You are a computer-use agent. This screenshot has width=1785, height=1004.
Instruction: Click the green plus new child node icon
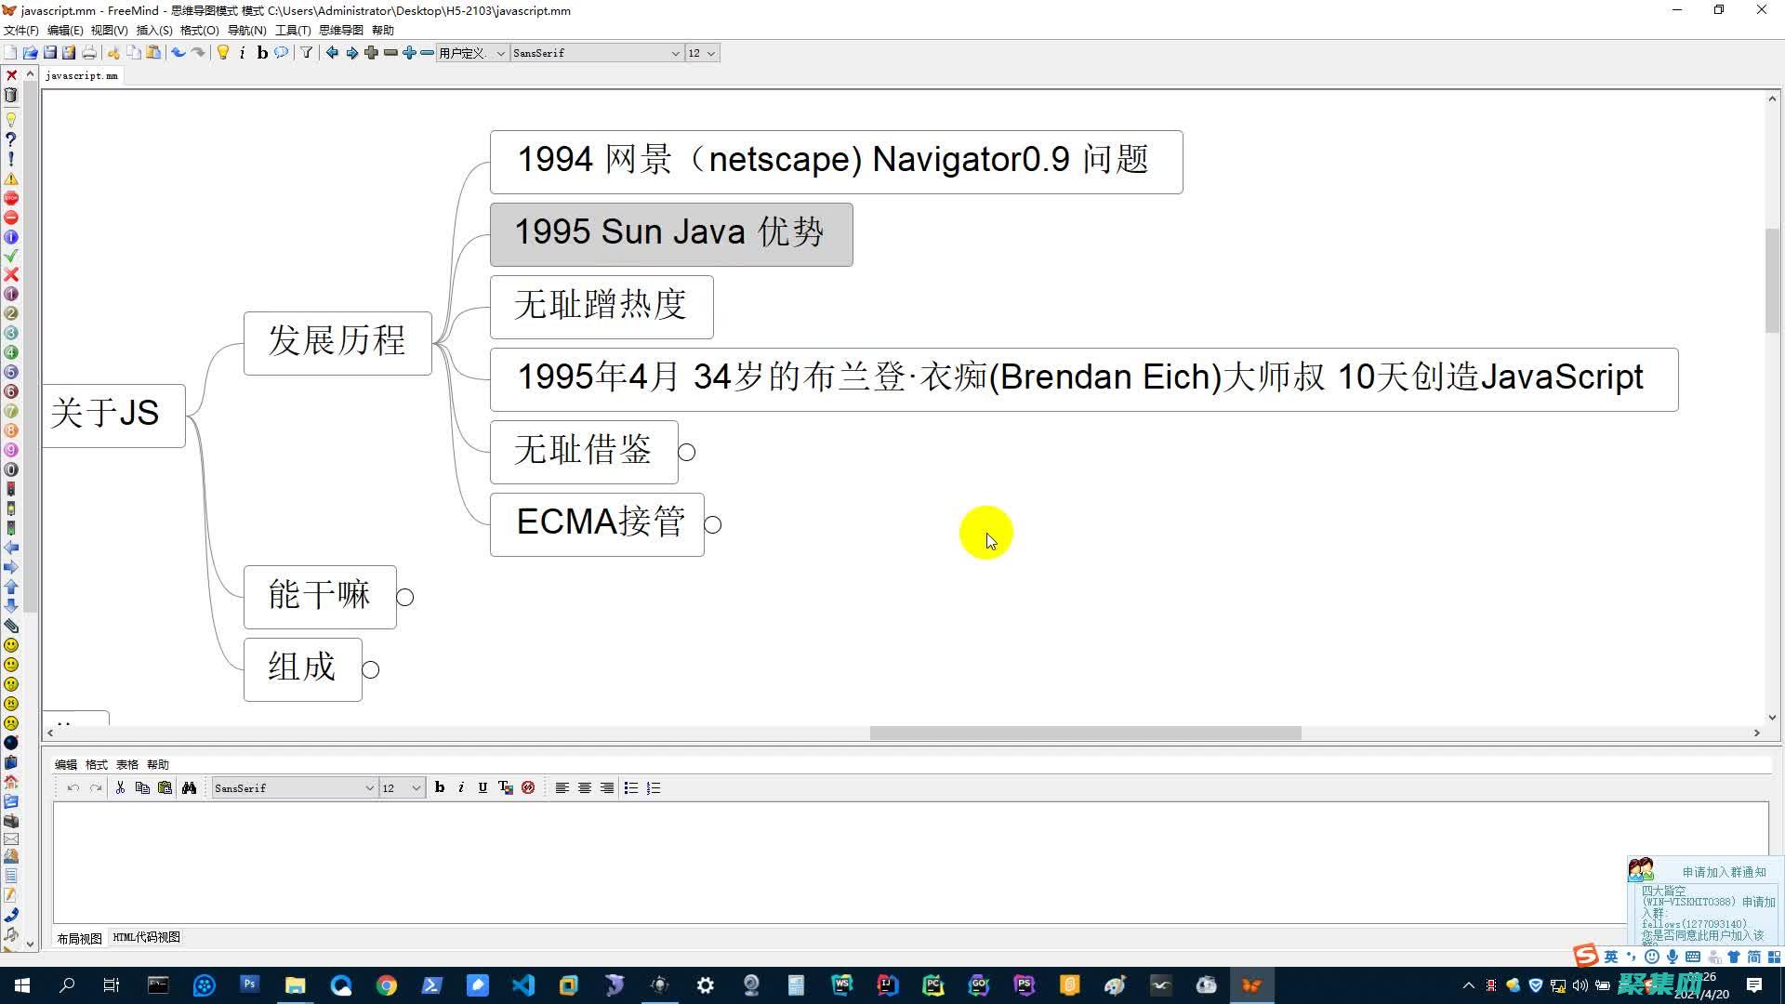[x=371, y=53]
